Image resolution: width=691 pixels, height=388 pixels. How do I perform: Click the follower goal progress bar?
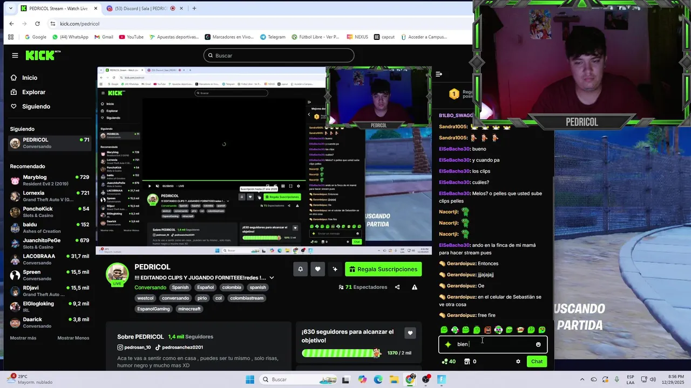click(x=342, y=353)
